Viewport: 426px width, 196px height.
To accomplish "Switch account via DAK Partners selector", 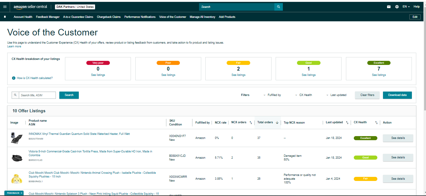I will (75, 7).
